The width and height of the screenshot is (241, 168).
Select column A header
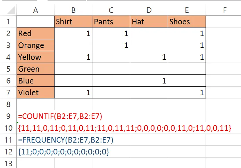pos(35,10)
